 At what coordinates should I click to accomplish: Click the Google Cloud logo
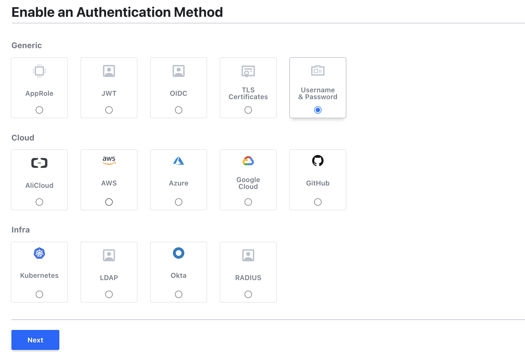point(248,161)
